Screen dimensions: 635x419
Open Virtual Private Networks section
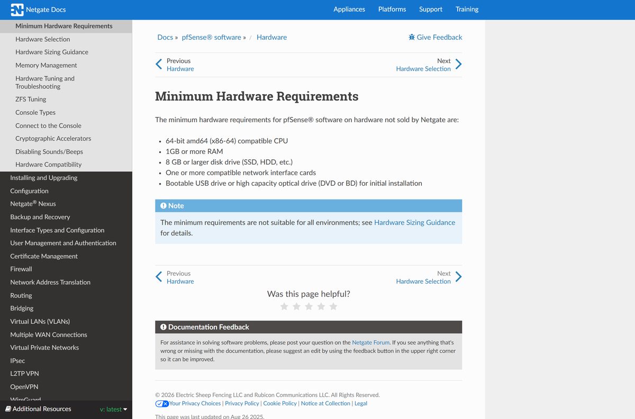tap(66, 348)
